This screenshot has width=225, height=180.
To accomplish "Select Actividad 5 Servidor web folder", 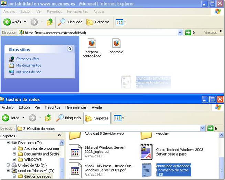I will pos(104,134).
